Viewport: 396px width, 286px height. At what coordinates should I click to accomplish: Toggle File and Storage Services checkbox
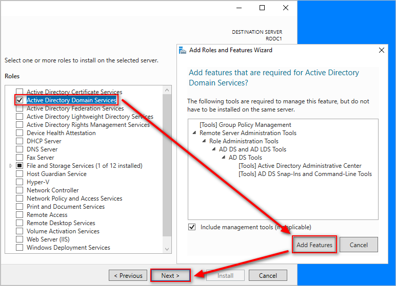tap(19, 166)
